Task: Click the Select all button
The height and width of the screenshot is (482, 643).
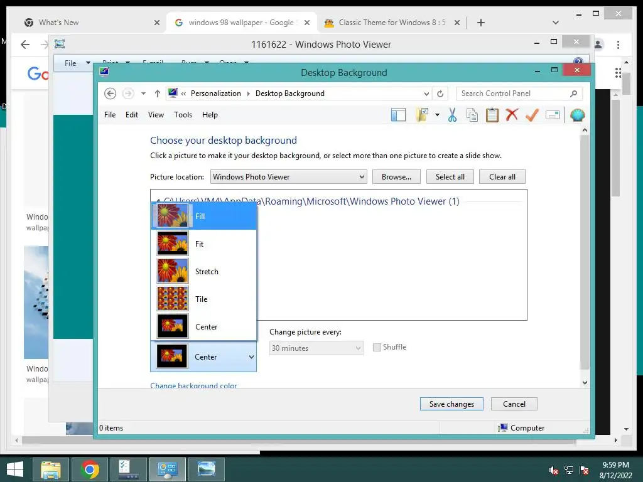Action: 450,176
